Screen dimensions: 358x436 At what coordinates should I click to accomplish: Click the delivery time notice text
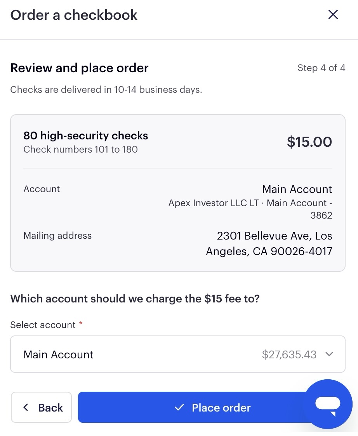click(x=106, y=90)
